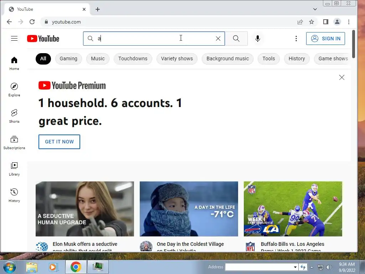The height and width of the screenshot is (274, 365).
Task: Open the -71°C Day in the Life thumbnail
Action: coord(189,209)
